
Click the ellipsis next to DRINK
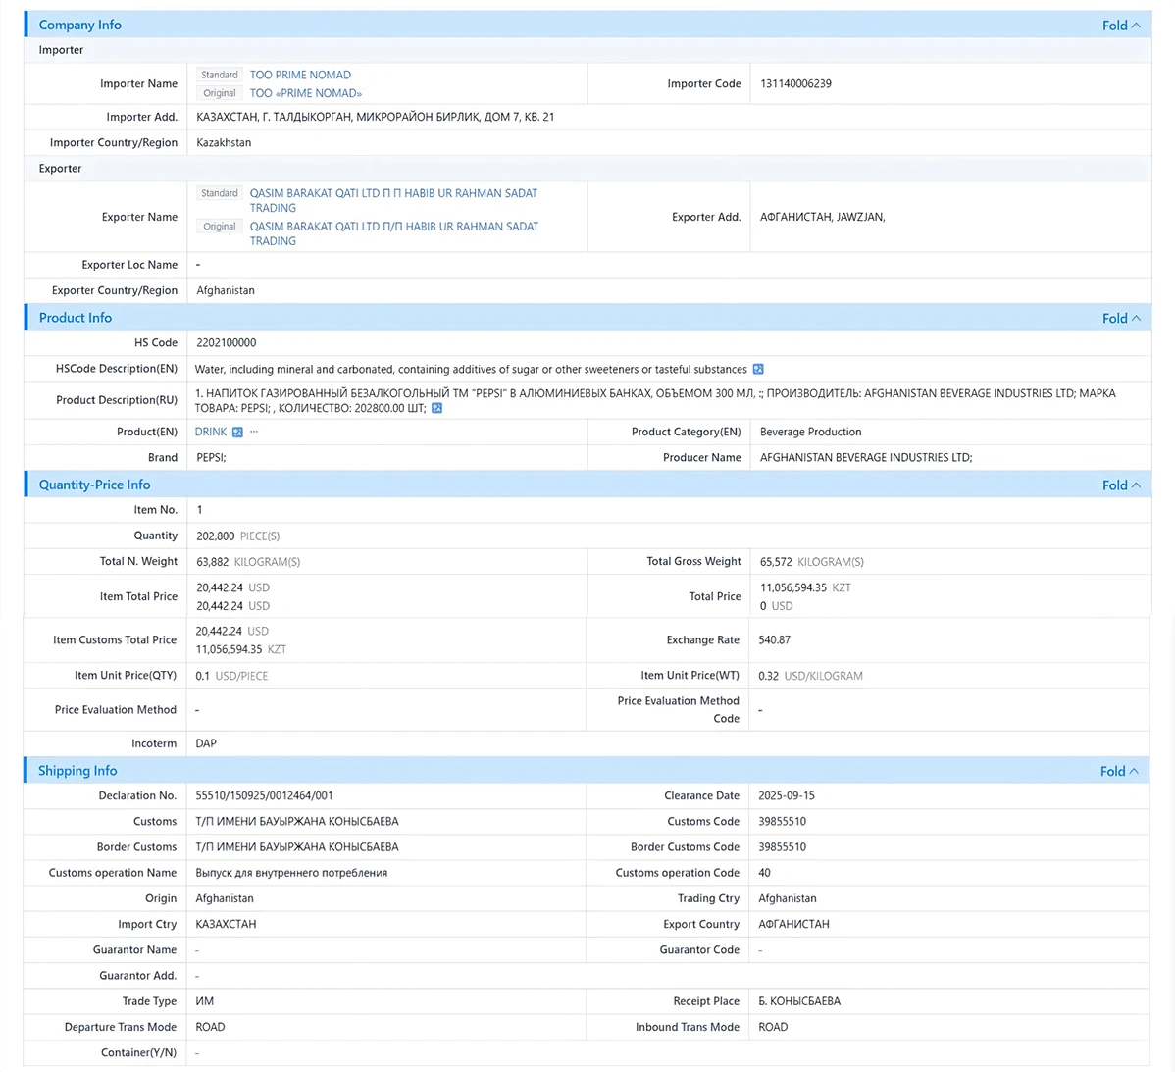[x=254, y=432]
